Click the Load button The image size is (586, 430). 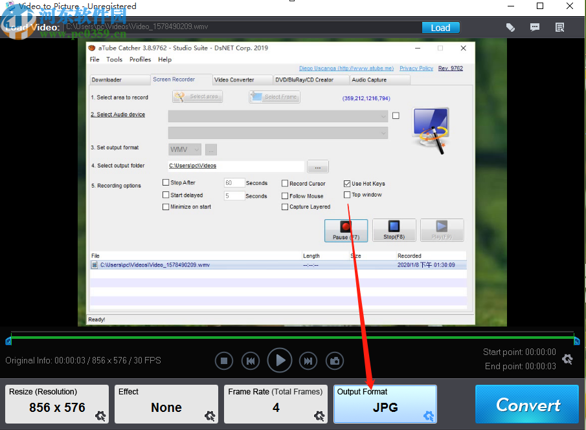coord(440,28)
